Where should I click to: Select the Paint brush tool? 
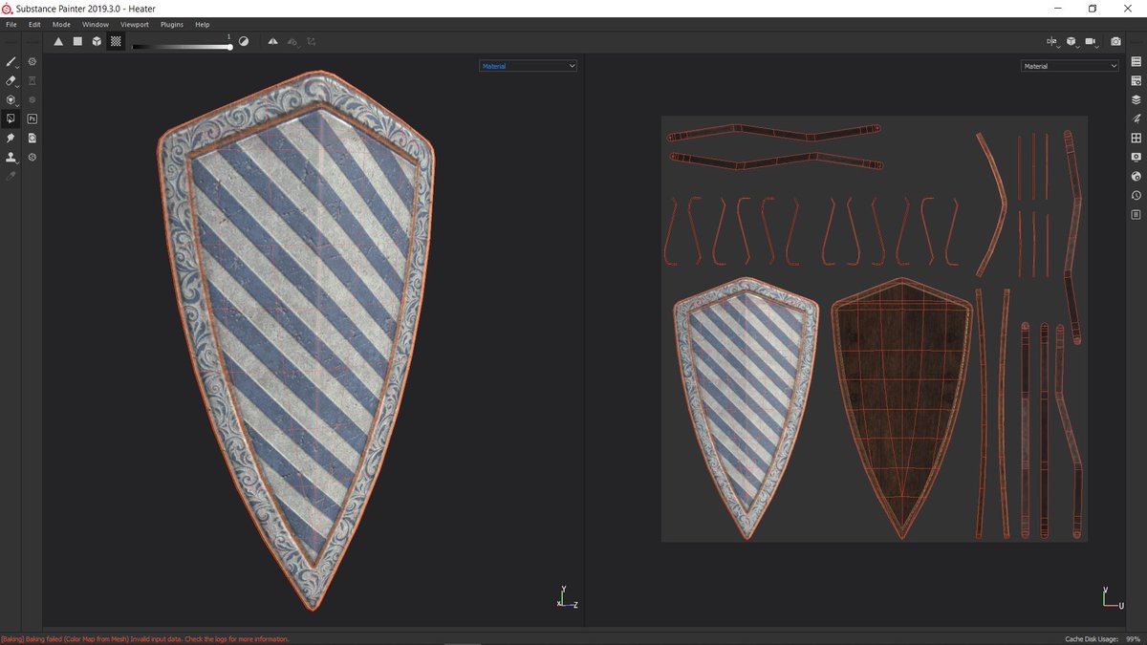click(11, 61)
